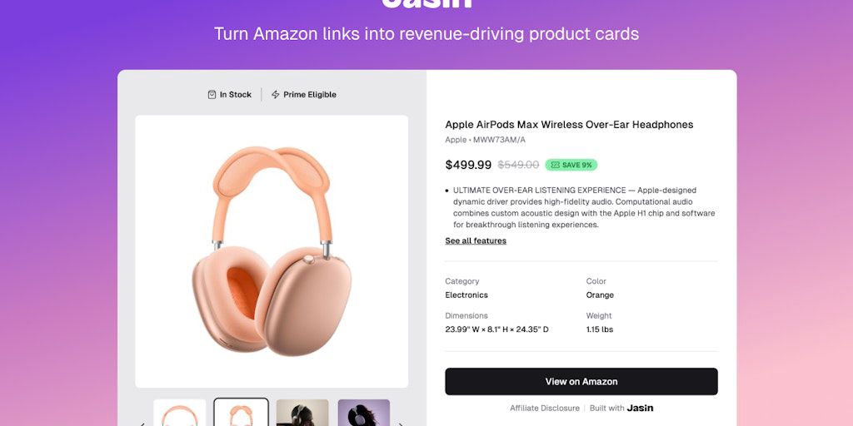Click the Prime Eligible lightning bolt icon
Image resolution: width=853 pixels, height=426 pixels.
pos(275,95)
